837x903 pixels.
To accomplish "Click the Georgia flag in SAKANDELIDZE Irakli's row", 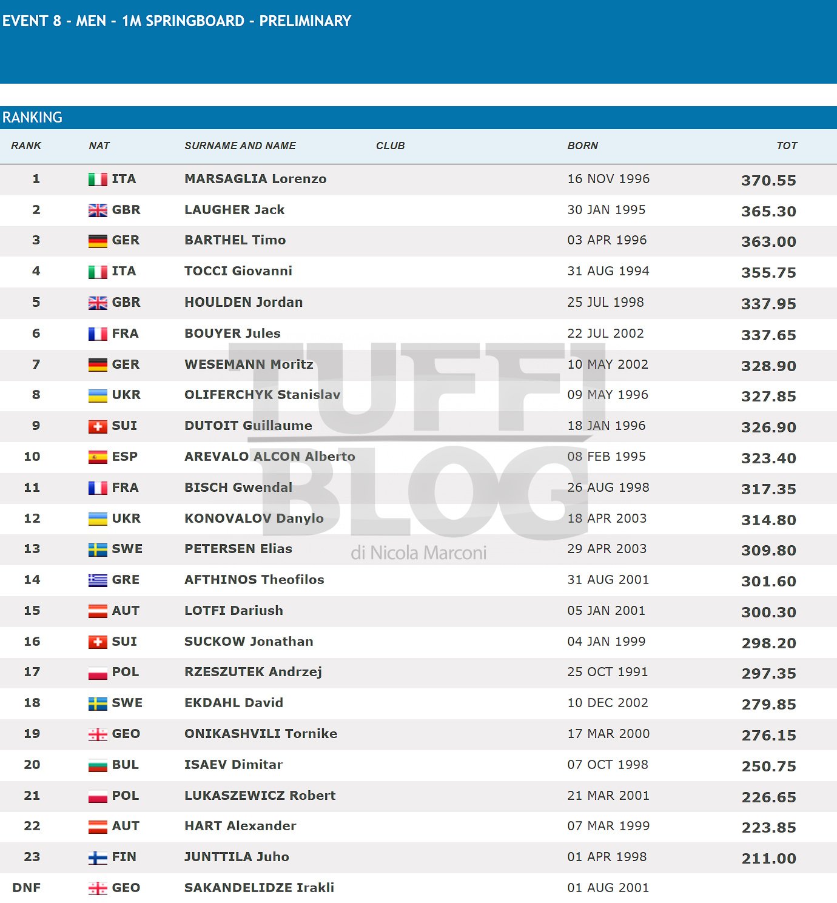I will click(x=98, y=888).
